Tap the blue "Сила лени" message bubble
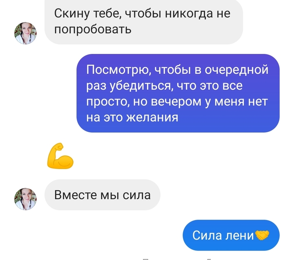 point(231,235)
